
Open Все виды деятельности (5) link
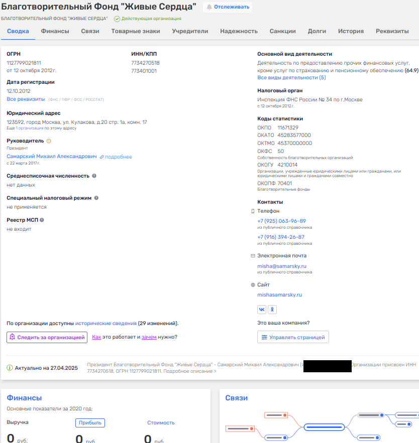click(x=291, y=77)
